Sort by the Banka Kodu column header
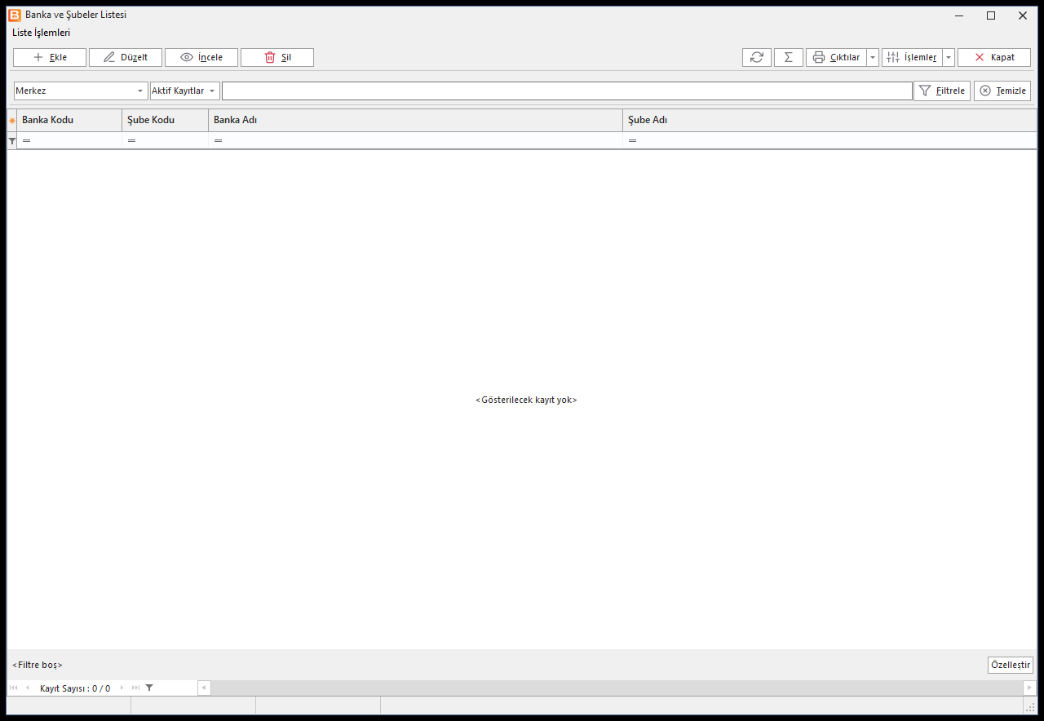 69,120
